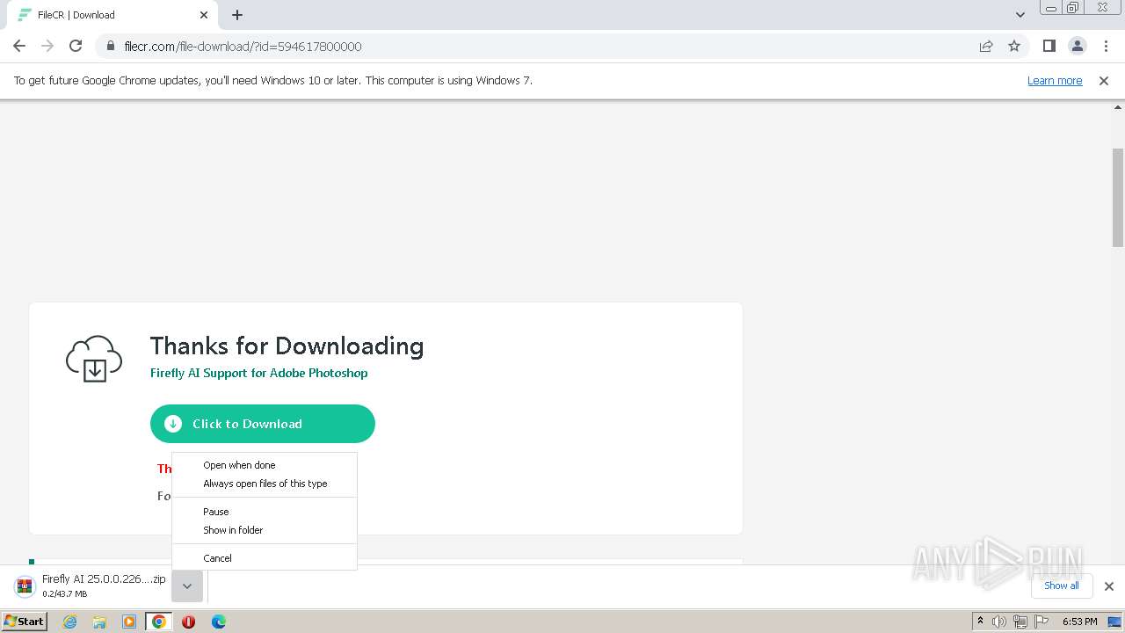Open Windows Media Player taskbar icon
The width and height of the screenshot is (1125, 633).
129,622
